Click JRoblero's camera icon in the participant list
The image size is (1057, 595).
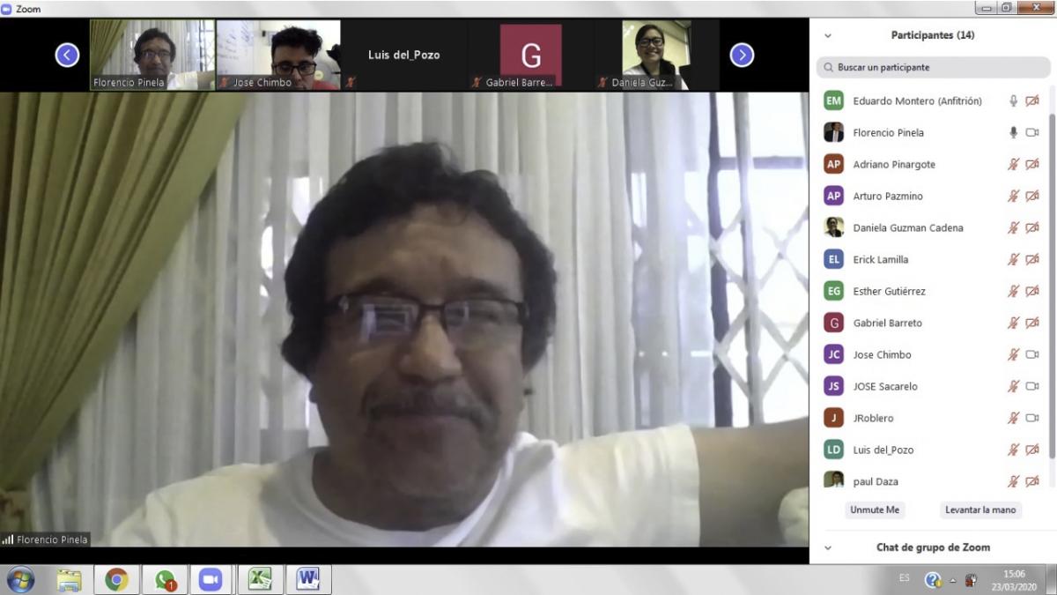pos(1031,419)
